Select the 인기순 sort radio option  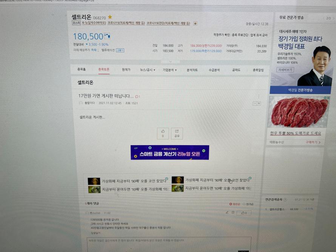[x=248, y=204]
